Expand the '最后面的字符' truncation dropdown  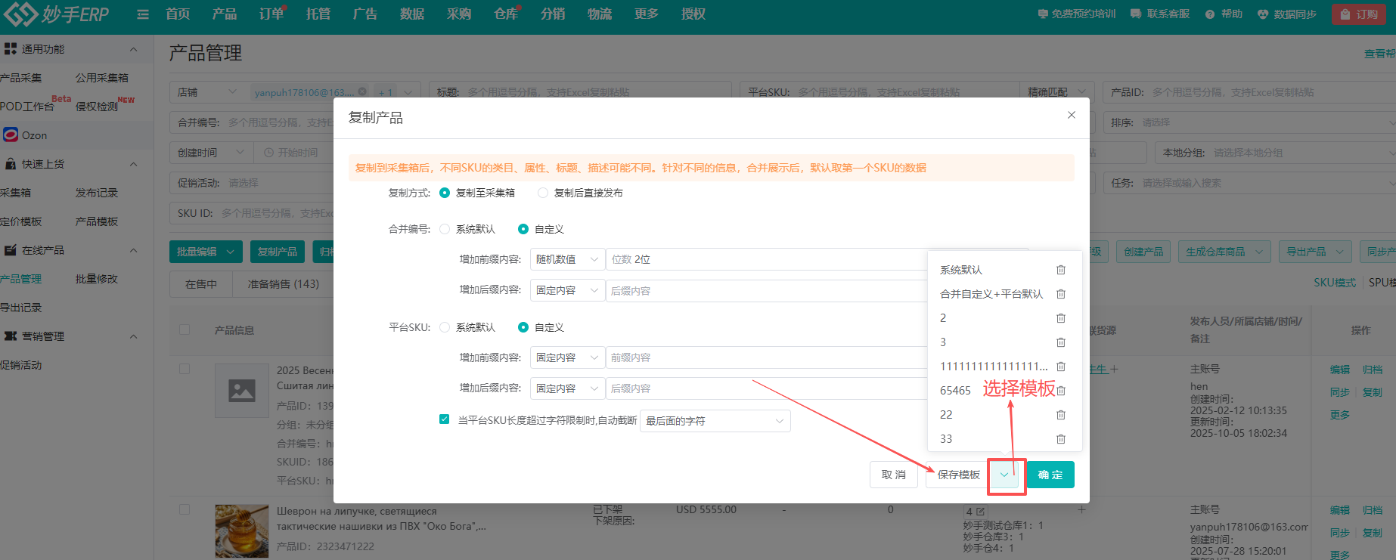pyautogui.click(x=715, y=421)
